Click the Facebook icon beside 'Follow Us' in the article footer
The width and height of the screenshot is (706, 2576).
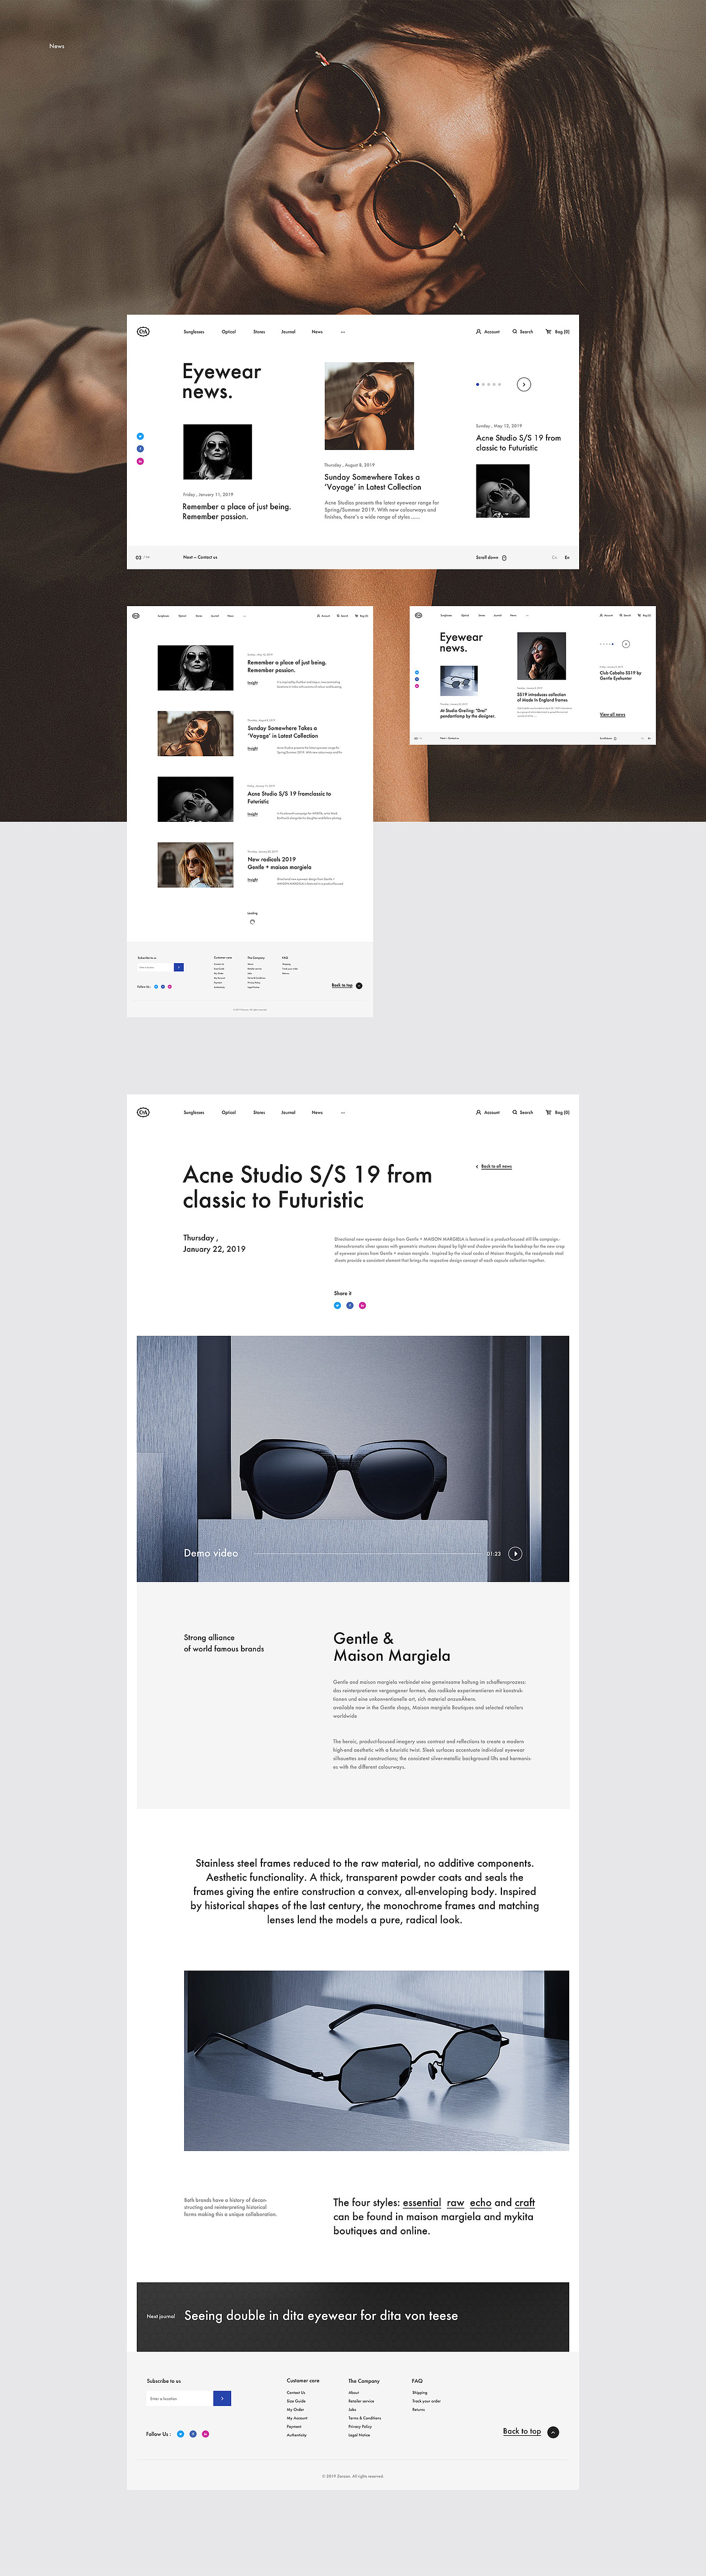pyautogui.click(x=192, y=2434)
